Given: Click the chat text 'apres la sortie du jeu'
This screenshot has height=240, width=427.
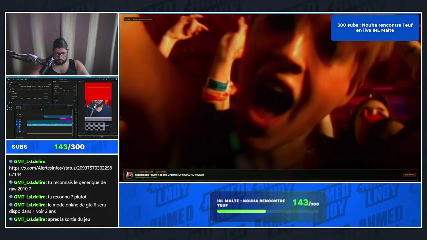Looking at the screenshot, I should (69, 219).
